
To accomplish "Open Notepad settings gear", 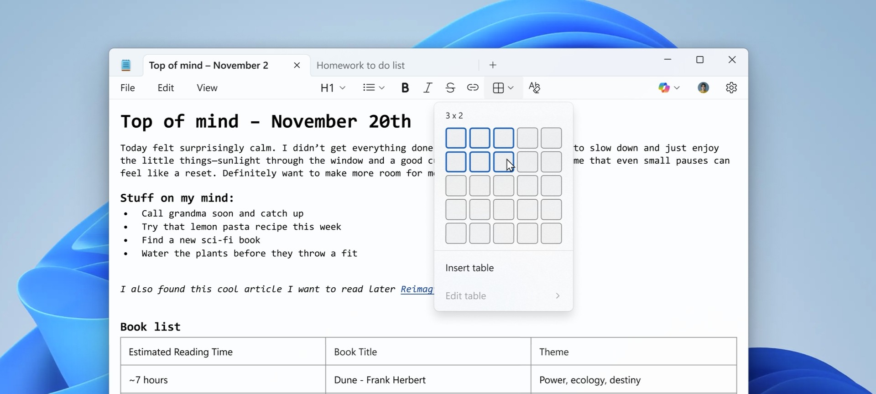I will coord(731,88).
